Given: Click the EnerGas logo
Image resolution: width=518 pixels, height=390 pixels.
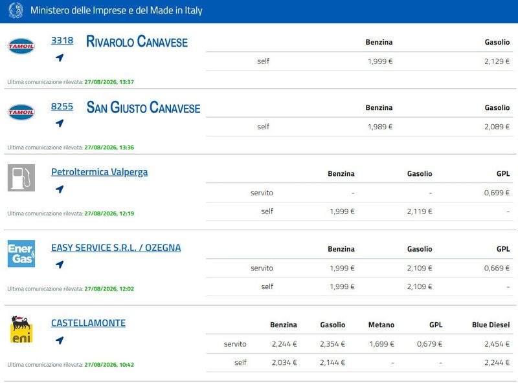Looking at the screenshot, I should [x=21, y=254].
